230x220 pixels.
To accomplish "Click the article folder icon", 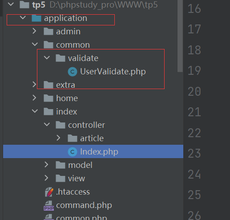I will click(73, 139).
